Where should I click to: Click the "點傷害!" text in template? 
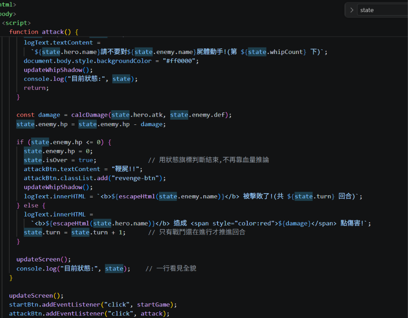click(x=352, y=223)
